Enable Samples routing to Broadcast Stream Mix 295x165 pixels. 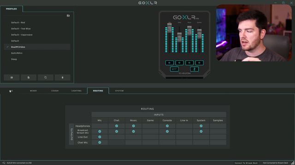point(218,132)
